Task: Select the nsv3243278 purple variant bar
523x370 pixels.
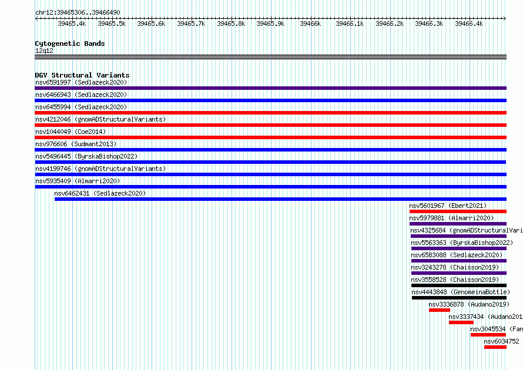Action: pyautogui.click(x=459, y=273)
